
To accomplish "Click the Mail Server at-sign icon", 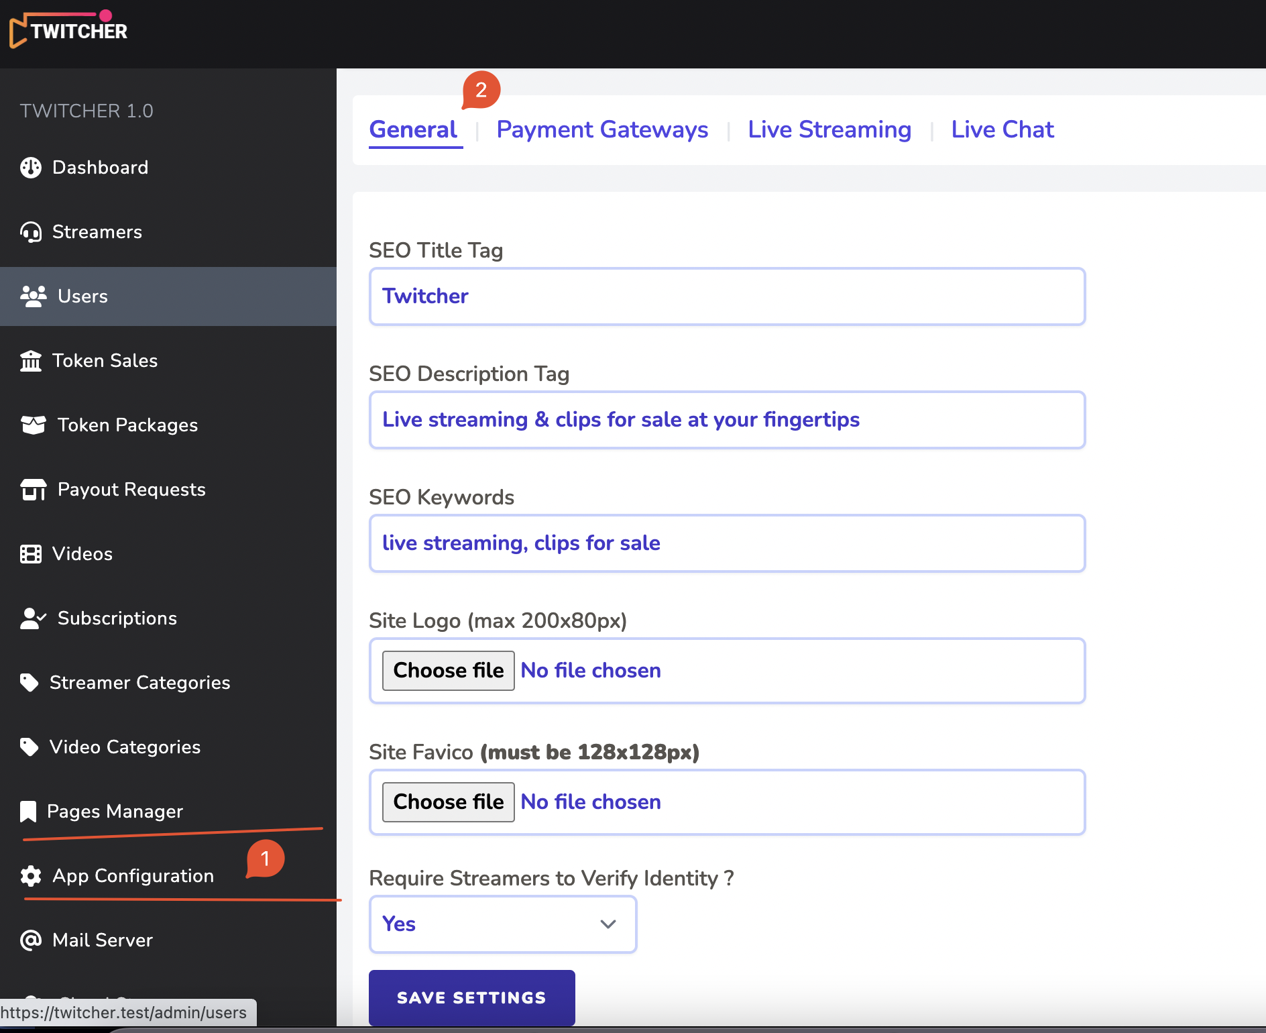I will [x=31, y=940].
